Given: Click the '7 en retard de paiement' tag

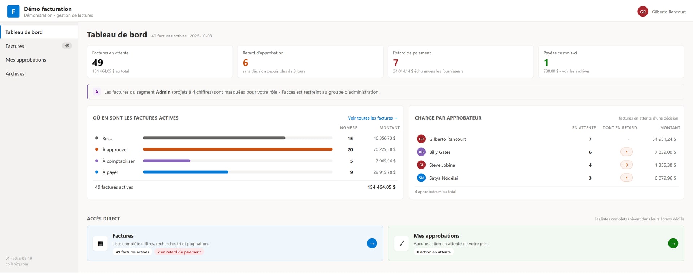Looking at the screenshot, I should tap(179, 252).
